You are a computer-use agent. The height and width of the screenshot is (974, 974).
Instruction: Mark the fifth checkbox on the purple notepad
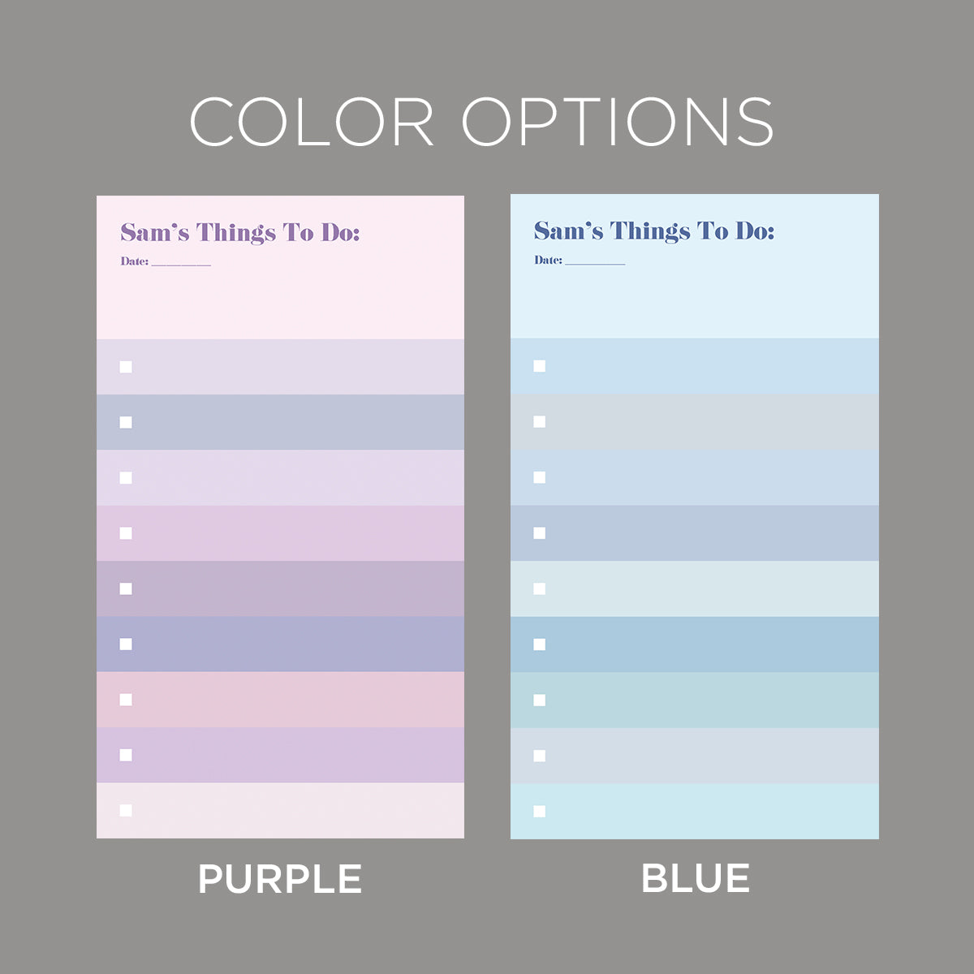126,588
